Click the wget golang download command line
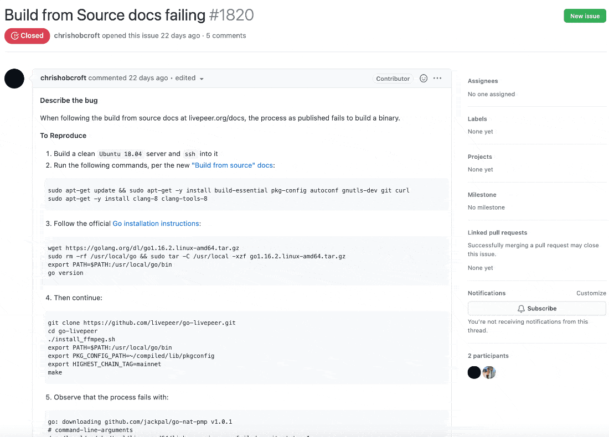The image size is (609, 437). pyautogui.click(x=143, y=248)
